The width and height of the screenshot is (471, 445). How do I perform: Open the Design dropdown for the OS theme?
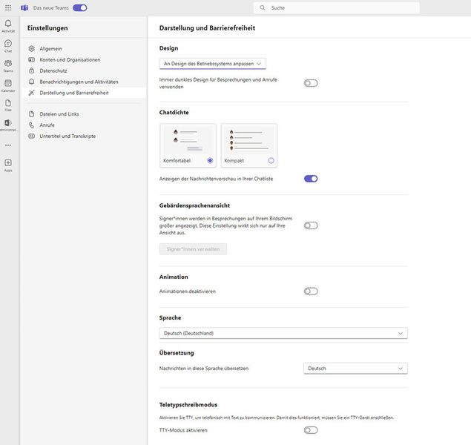click(213, 64)
